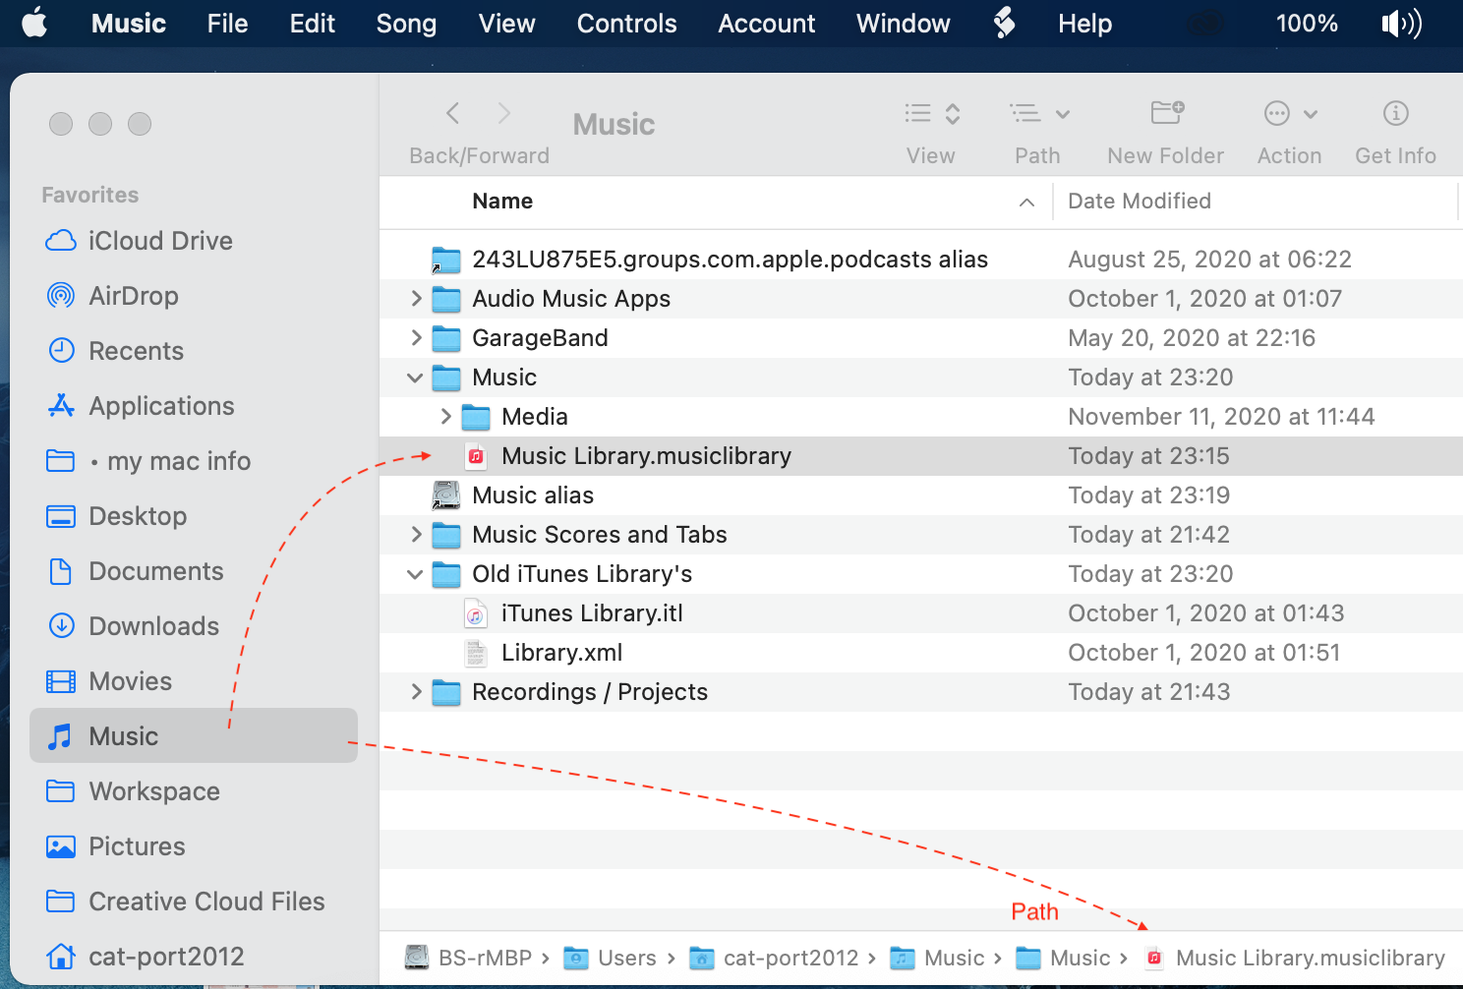Click the Music alias drive icon
This screenshot has width=1463, height=989.
click(x=446, y=495)
